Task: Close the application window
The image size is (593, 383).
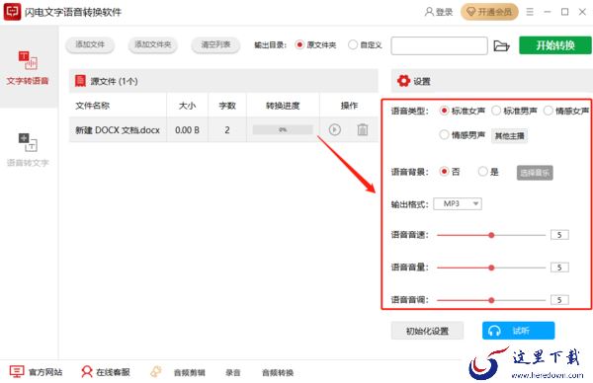Action: (x=582, y=12)
